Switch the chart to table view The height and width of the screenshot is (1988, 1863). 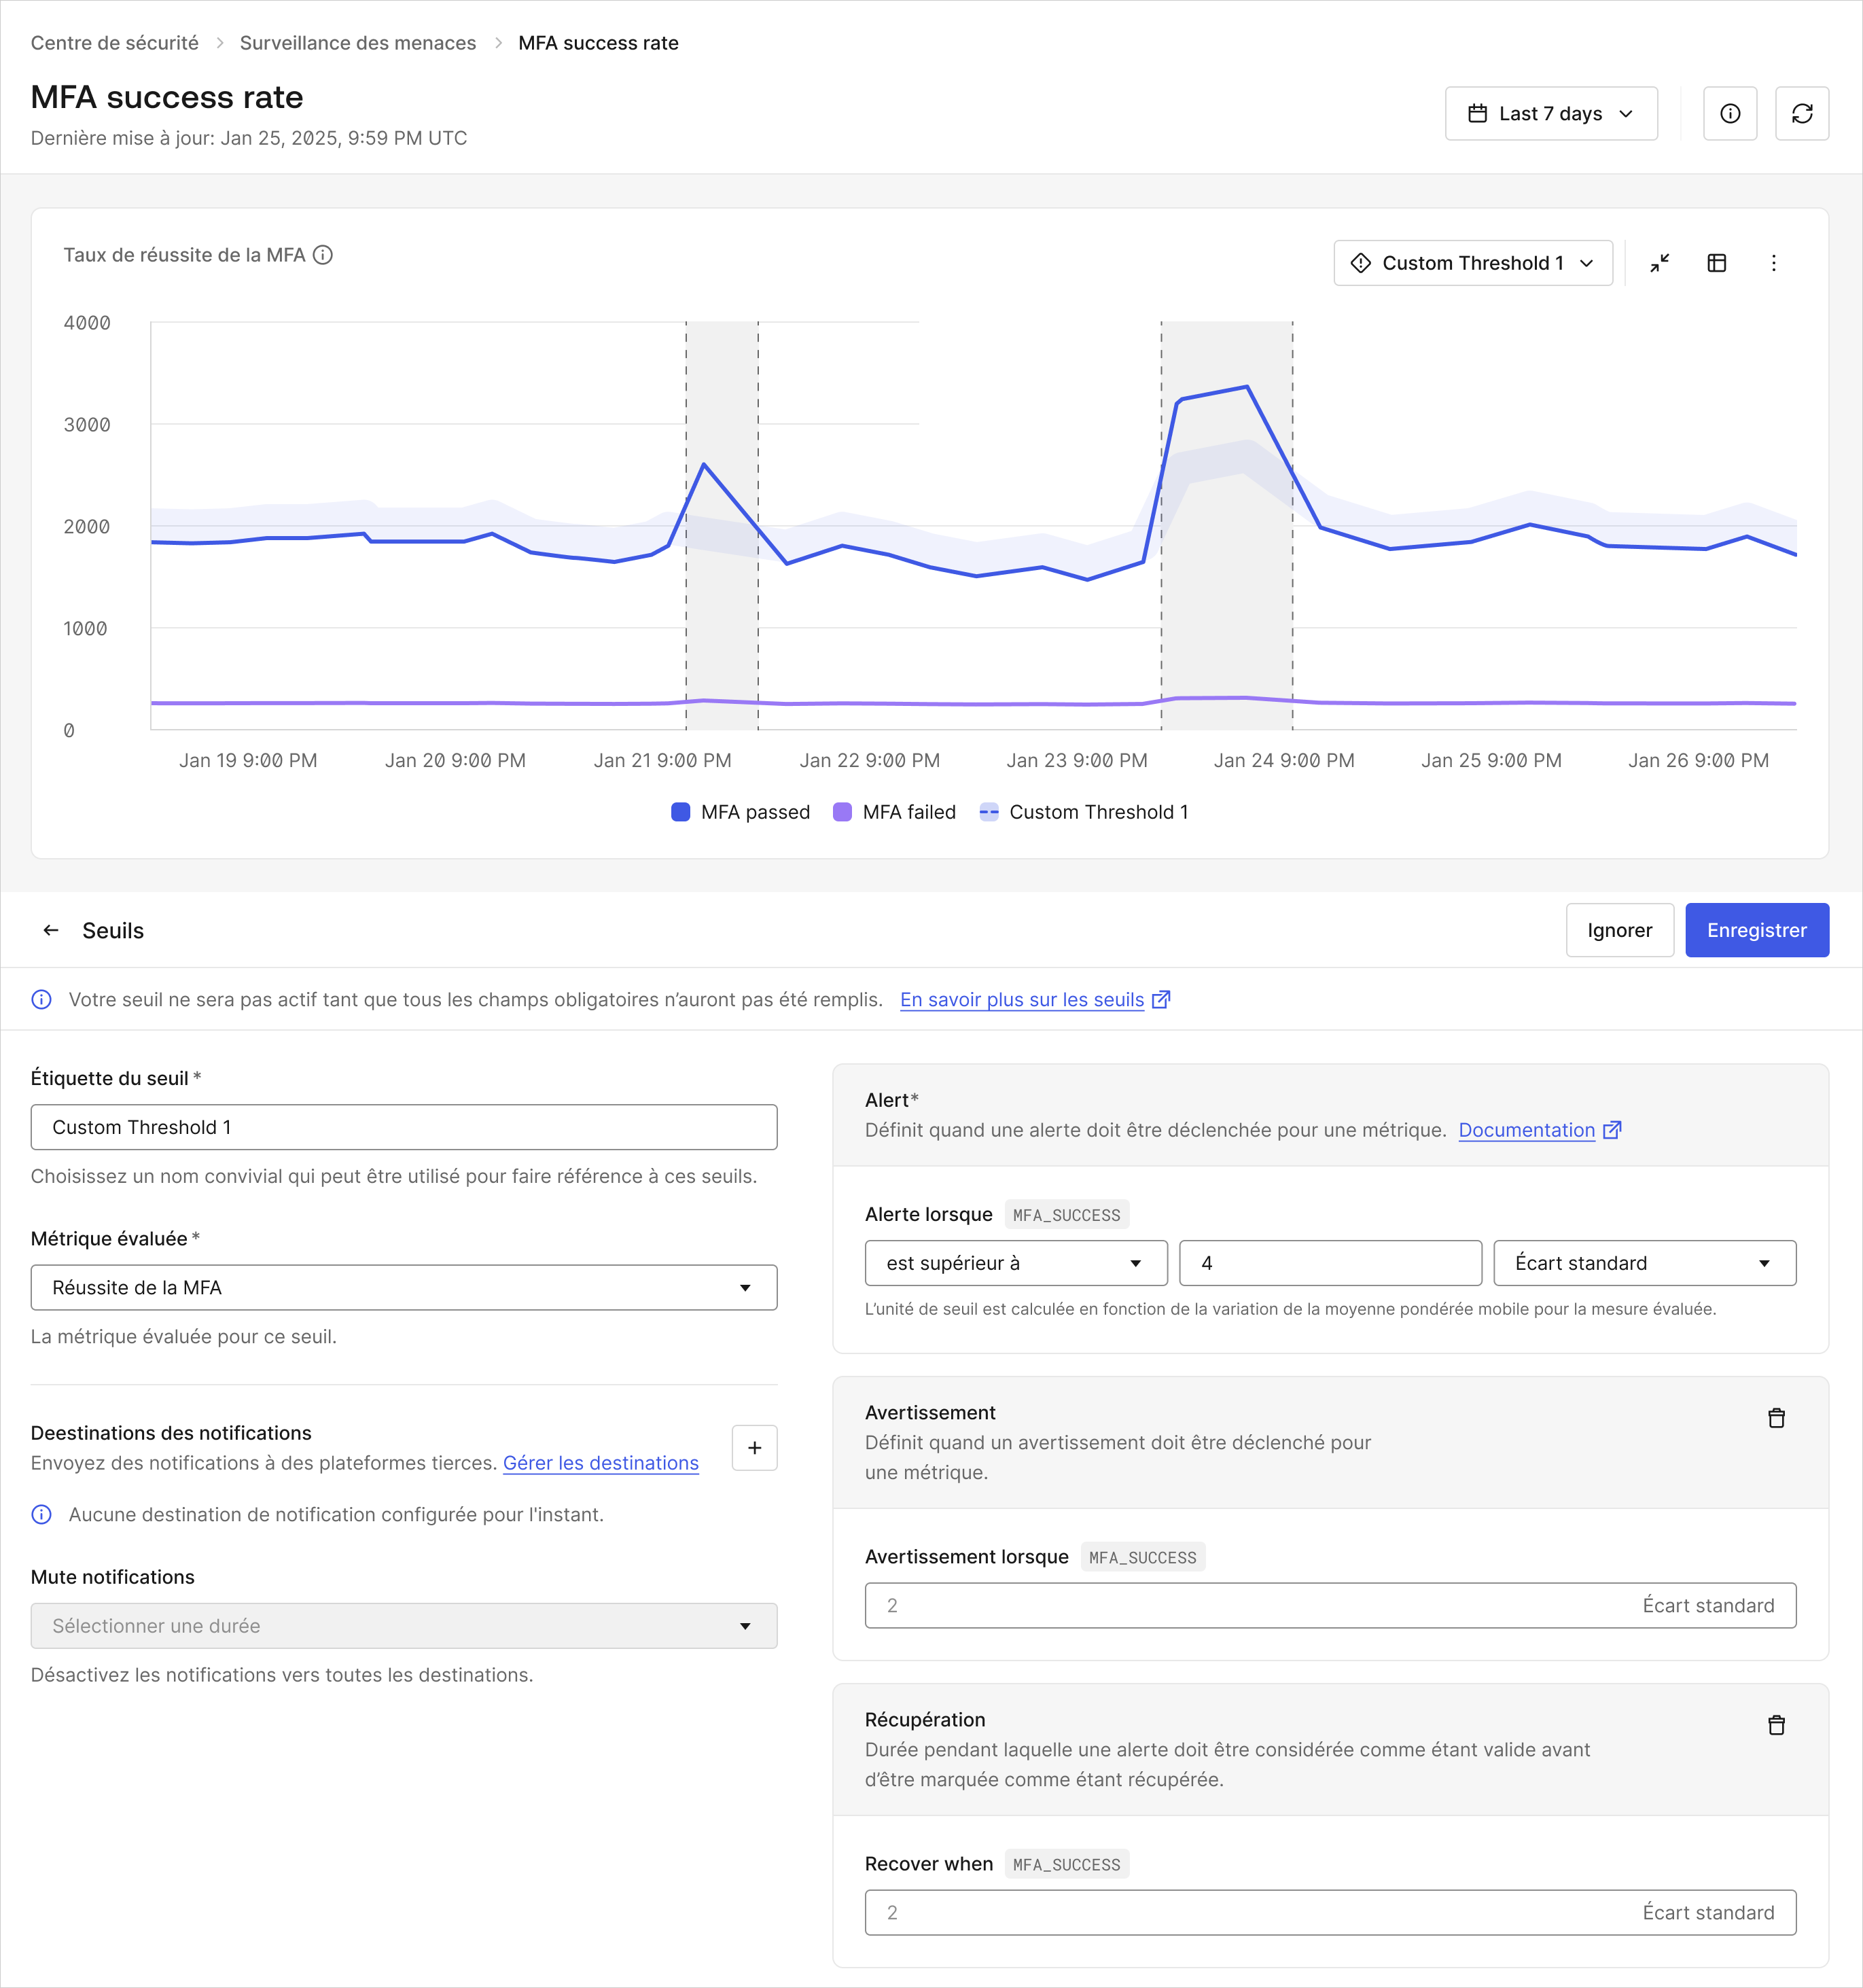pyautogui.click(x=1718, y=263)
